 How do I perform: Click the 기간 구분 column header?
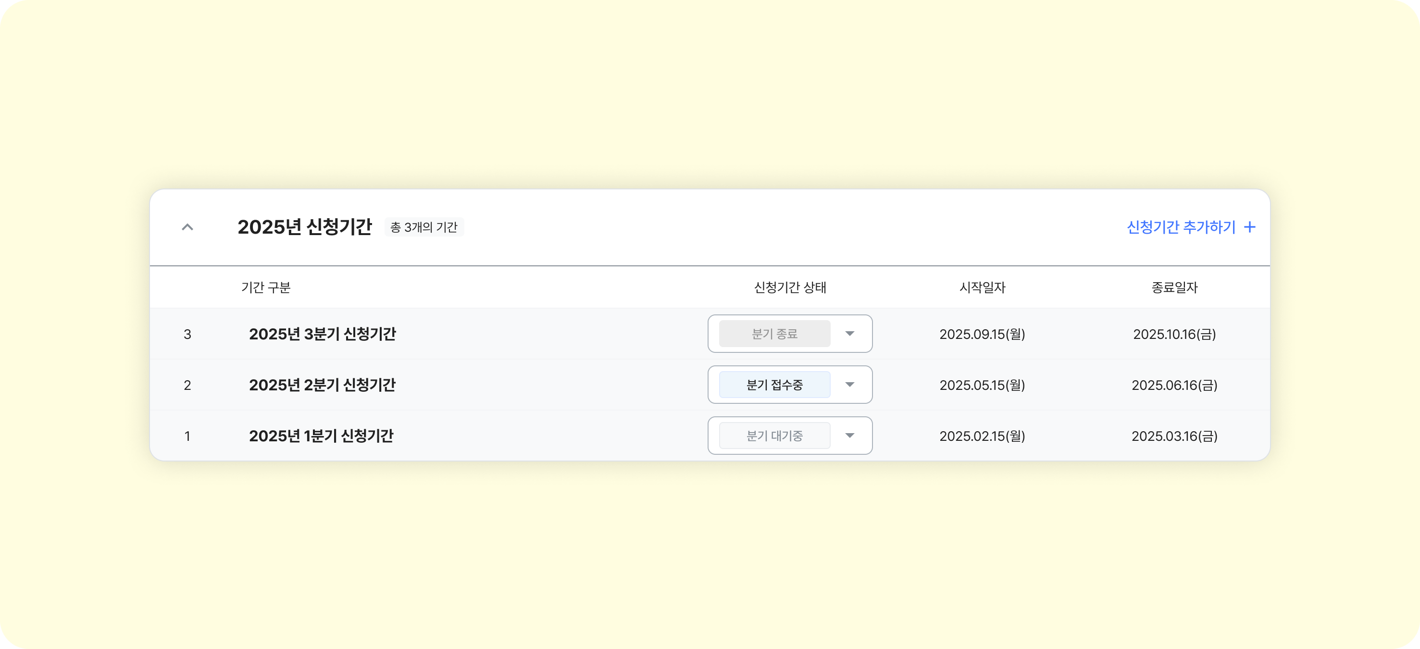tap(266, 287)
